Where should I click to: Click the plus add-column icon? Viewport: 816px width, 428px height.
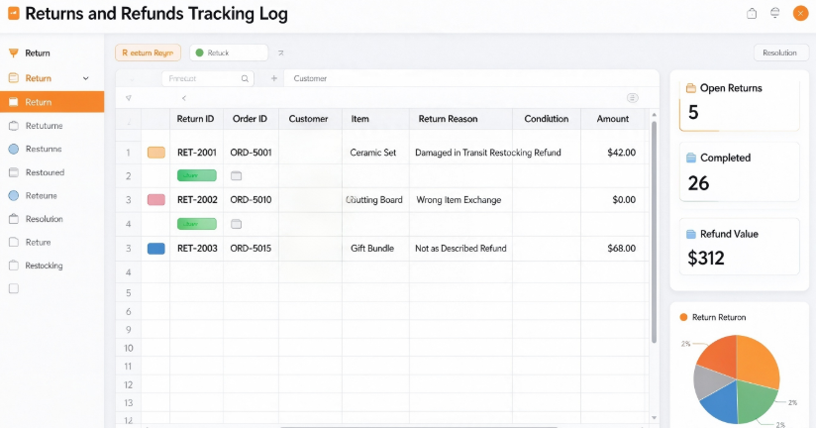point(273,78)
